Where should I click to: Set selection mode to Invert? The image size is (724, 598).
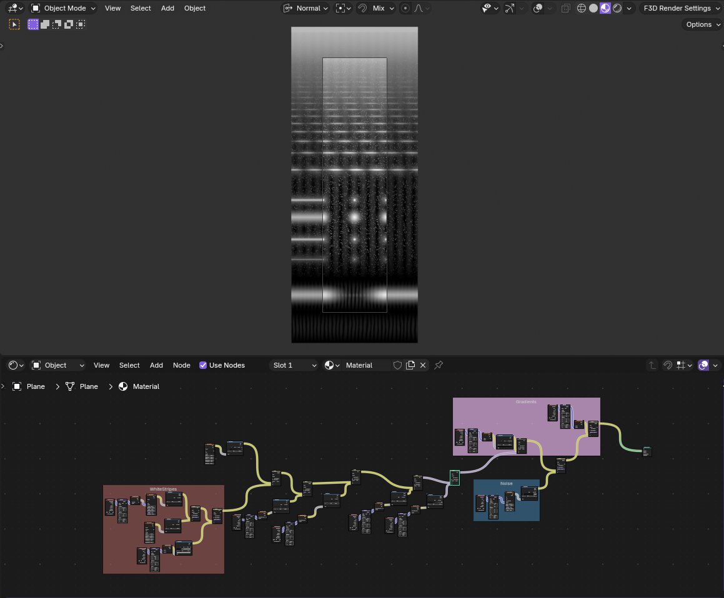click(68, 24)
